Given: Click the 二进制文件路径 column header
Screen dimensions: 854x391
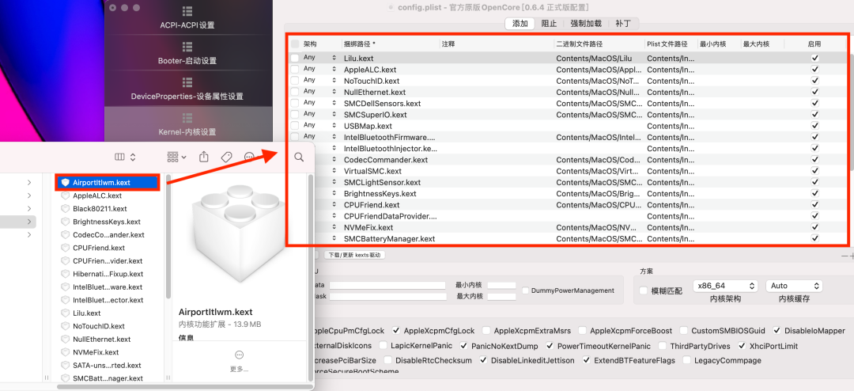Looking at the screenshot, I should tap(599, 44).
